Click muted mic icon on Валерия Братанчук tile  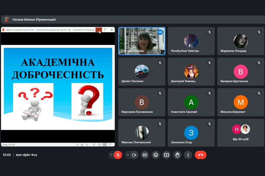(x=259, y=63)
